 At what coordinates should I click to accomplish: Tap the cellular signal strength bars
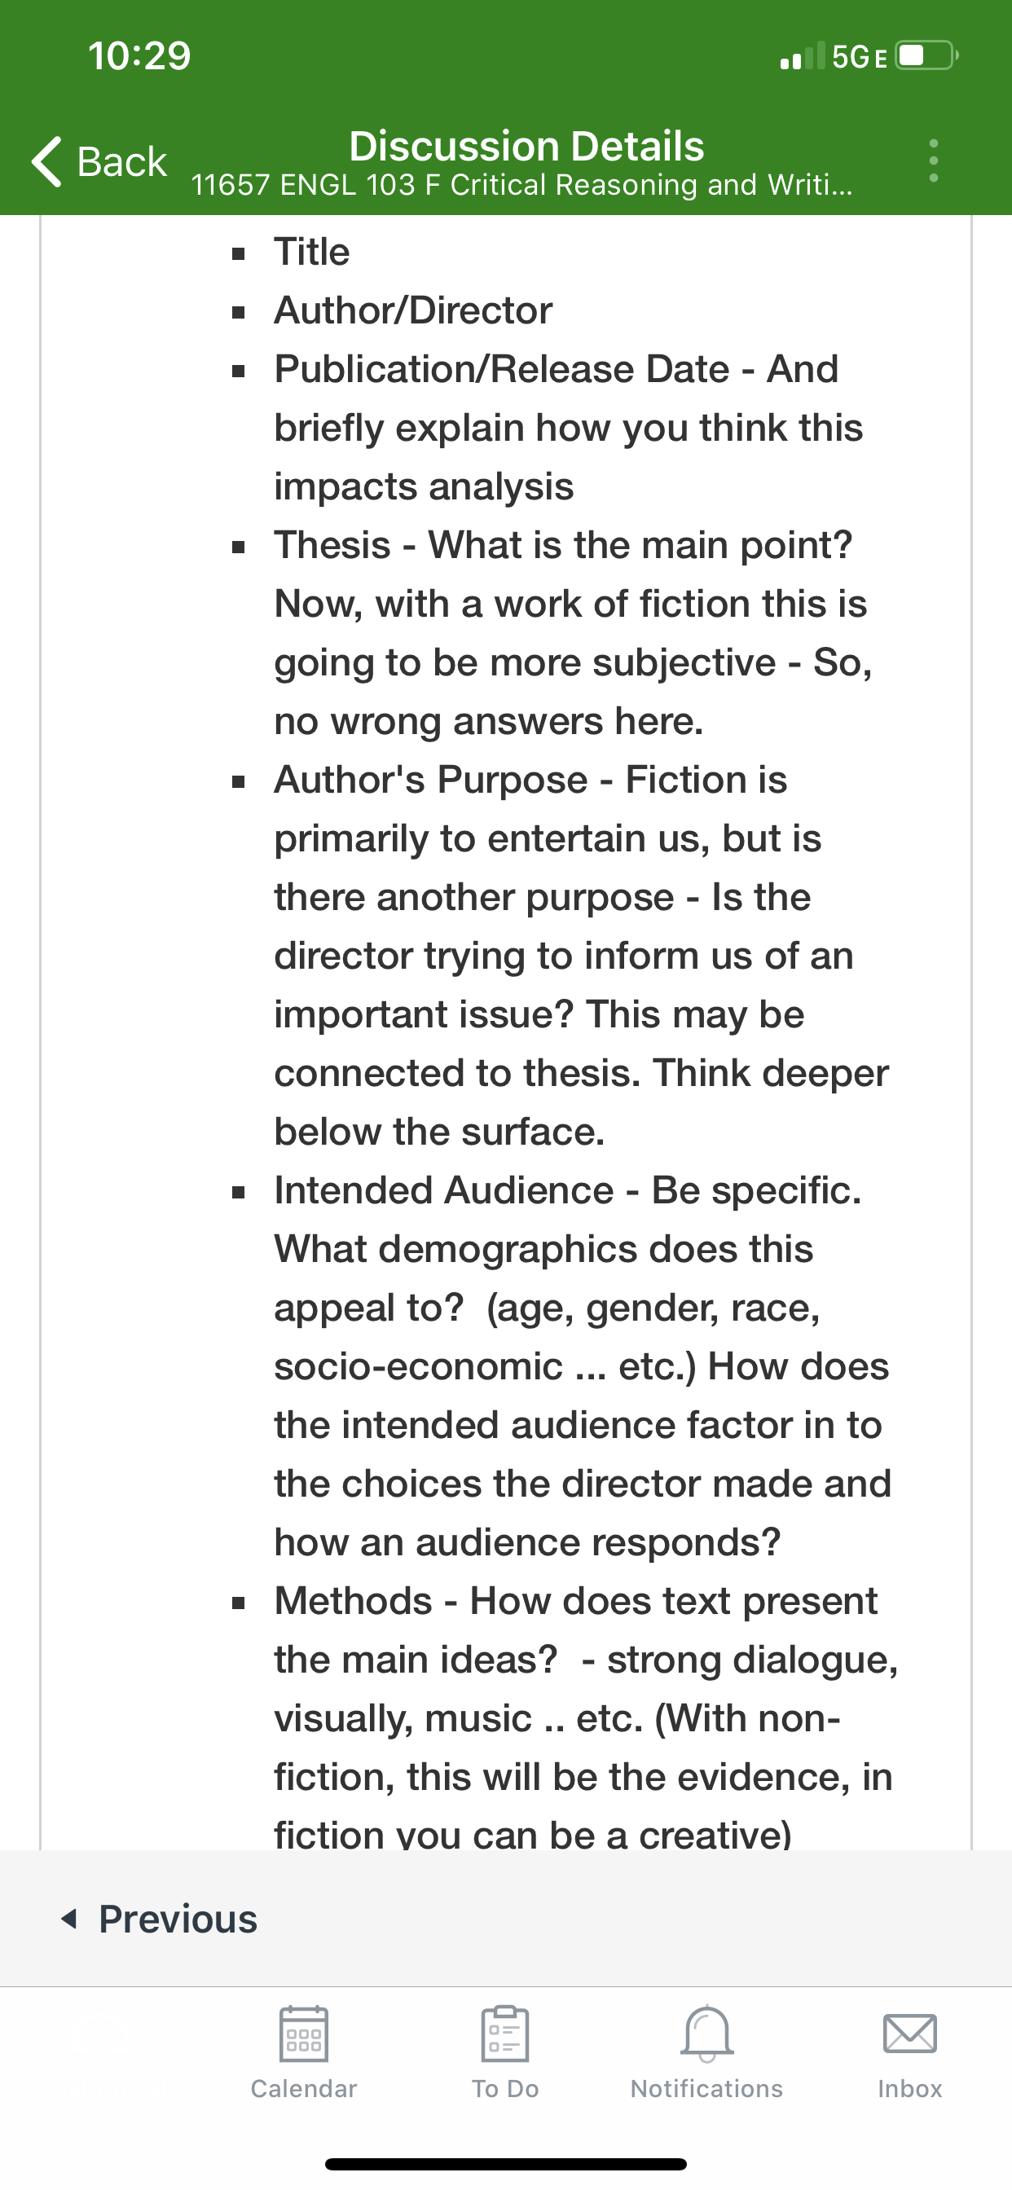(x=802, y=56)
